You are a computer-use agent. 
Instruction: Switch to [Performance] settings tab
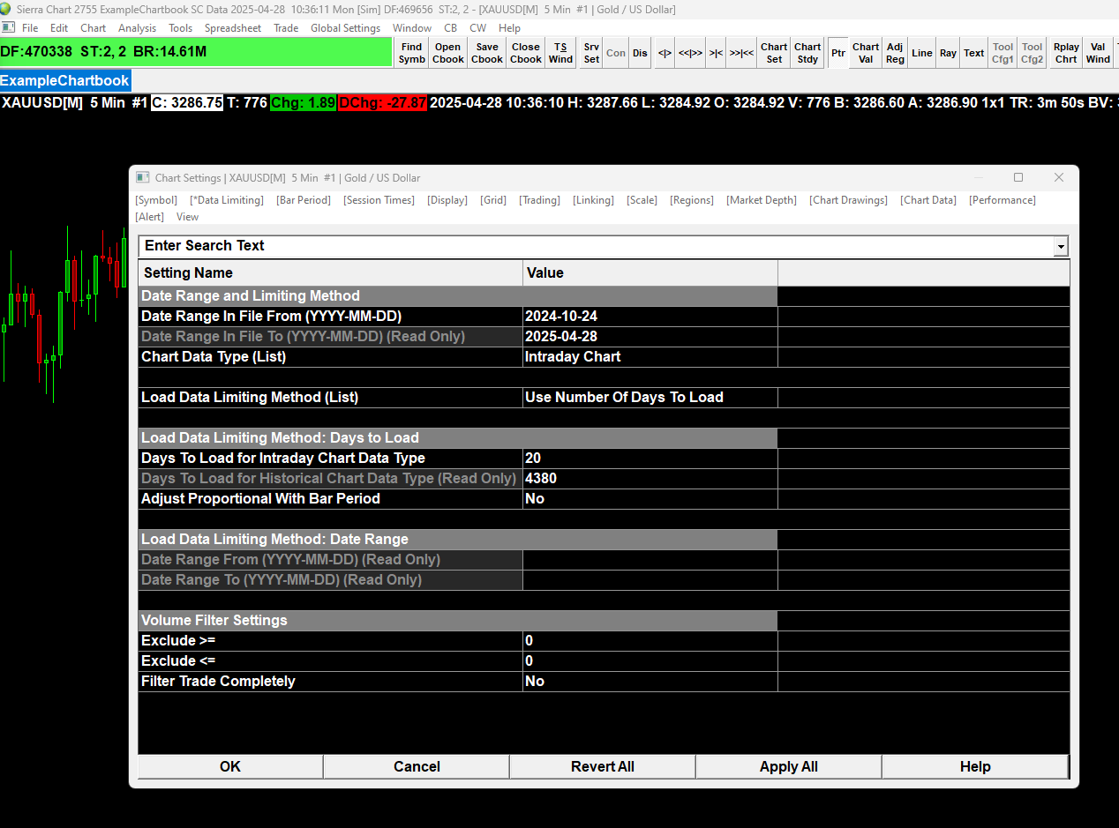coord(1003,200)
